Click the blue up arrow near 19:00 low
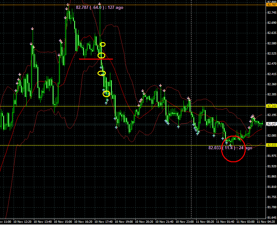This screenshot has width=277, height=225. [116, 127]
